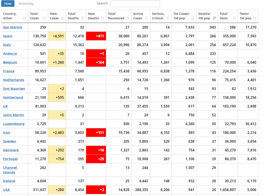Viewport: 263px width, 196px height.
Task: Sort by Tot Cases/1M pop arrows
Action: (193, 18)
